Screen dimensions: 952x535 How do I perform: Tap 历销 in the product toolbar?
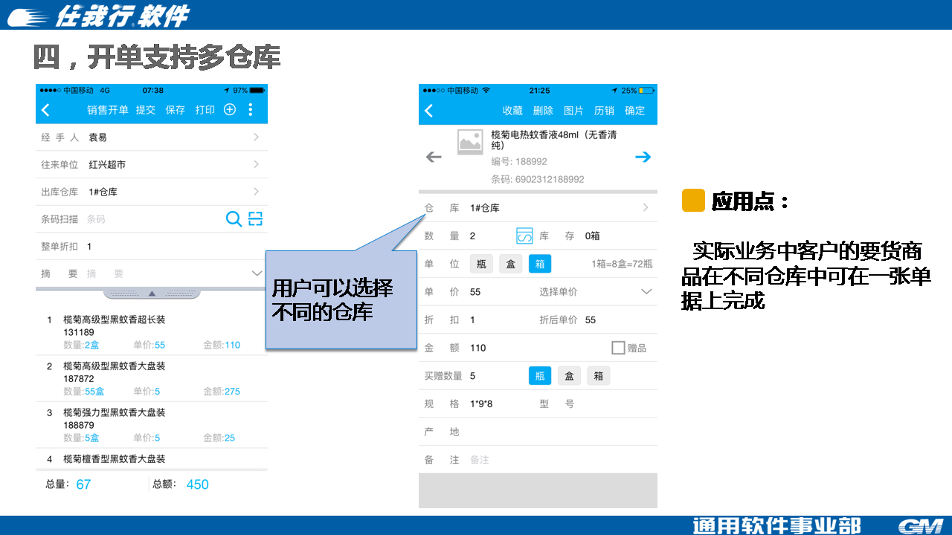pyautogui.click(x=604, y=111)
